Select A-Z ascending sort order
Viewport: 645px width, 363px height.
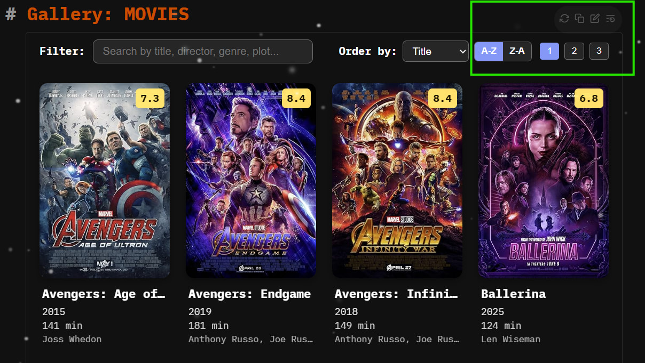click(489, 51)
